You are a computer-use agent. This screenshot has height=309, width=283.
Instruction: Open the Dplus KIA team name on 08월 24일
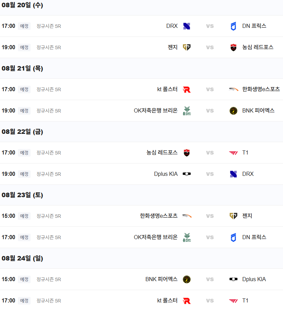coord(254,279)
